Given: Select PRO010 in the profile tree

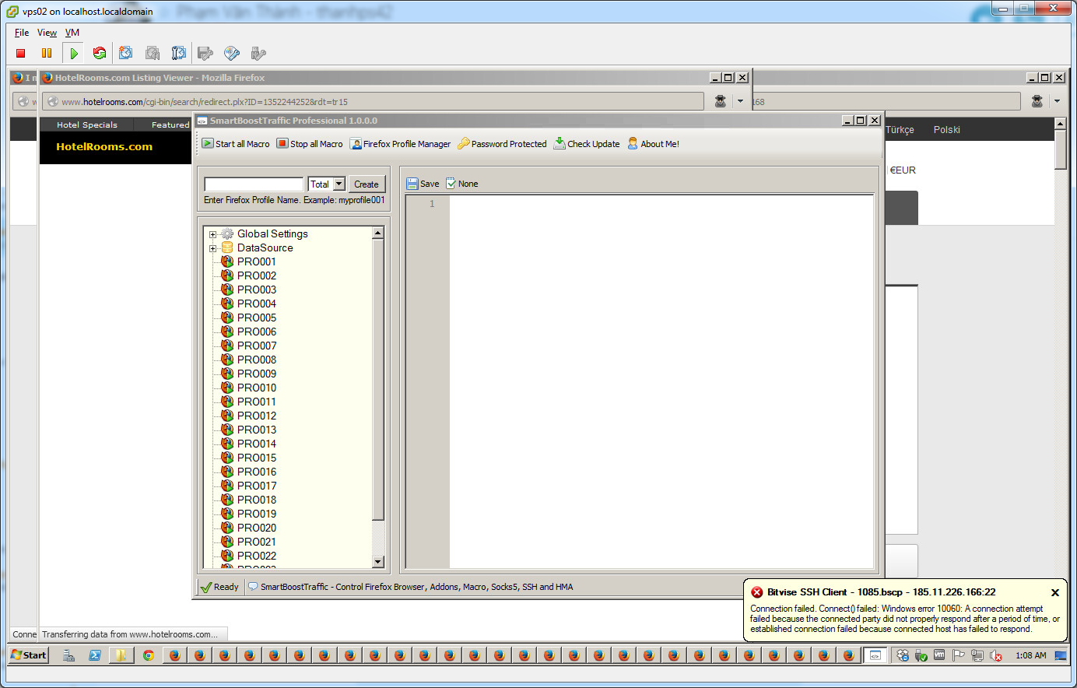Looking at the screenshot, I should click(x=256, y=388).
